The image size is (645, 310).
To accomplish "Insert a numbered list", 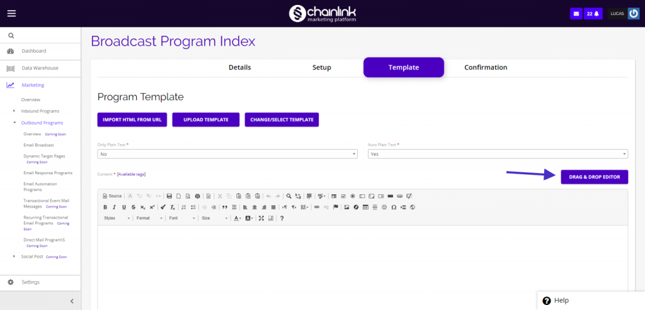I will click(x=184, y=207).
